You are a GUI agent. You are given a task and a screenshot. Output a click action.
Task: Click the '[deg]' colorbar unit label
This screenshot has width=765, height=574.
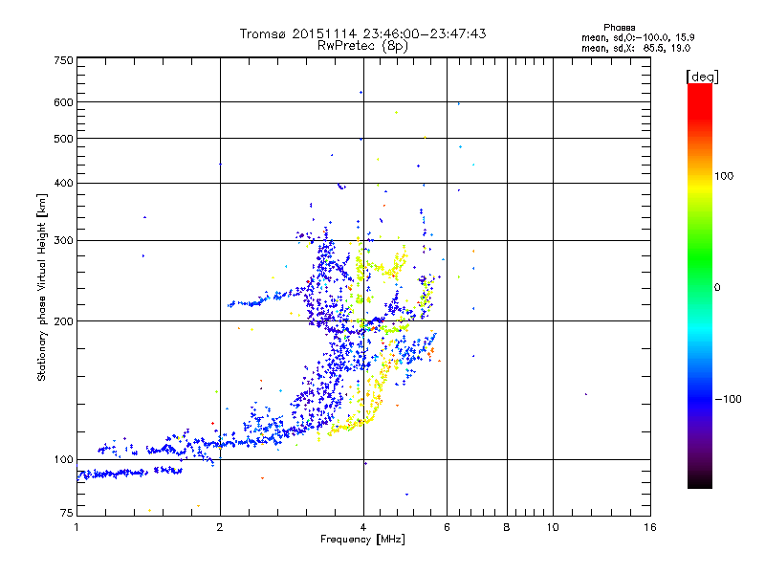702,77
